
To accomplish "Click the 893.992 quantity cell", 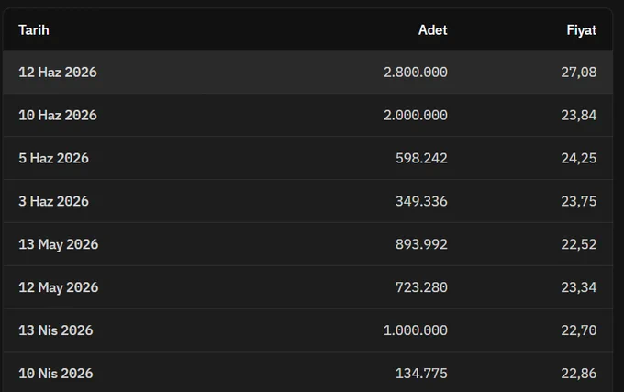I will (421, 244).
